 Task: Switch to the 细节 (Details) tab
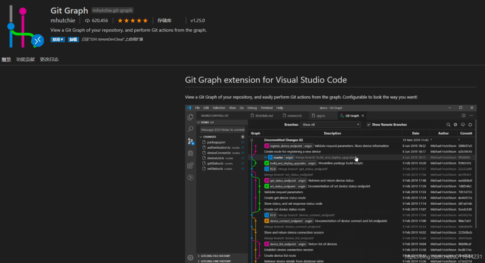6,59
